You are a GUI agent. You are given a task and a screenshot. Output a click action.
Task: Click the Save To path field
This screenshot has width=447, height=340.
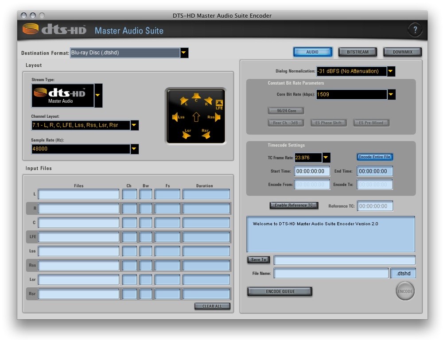345,260
